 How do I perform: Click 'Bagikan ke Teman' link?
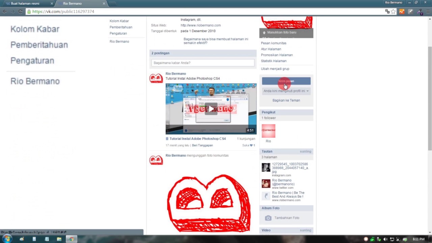[x=286, y=100]
